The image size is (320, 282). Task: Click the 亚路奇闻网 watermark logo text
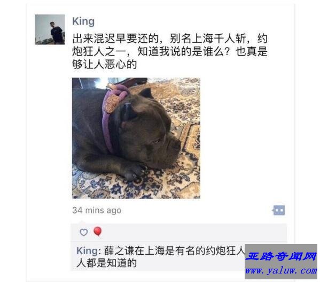281,256
